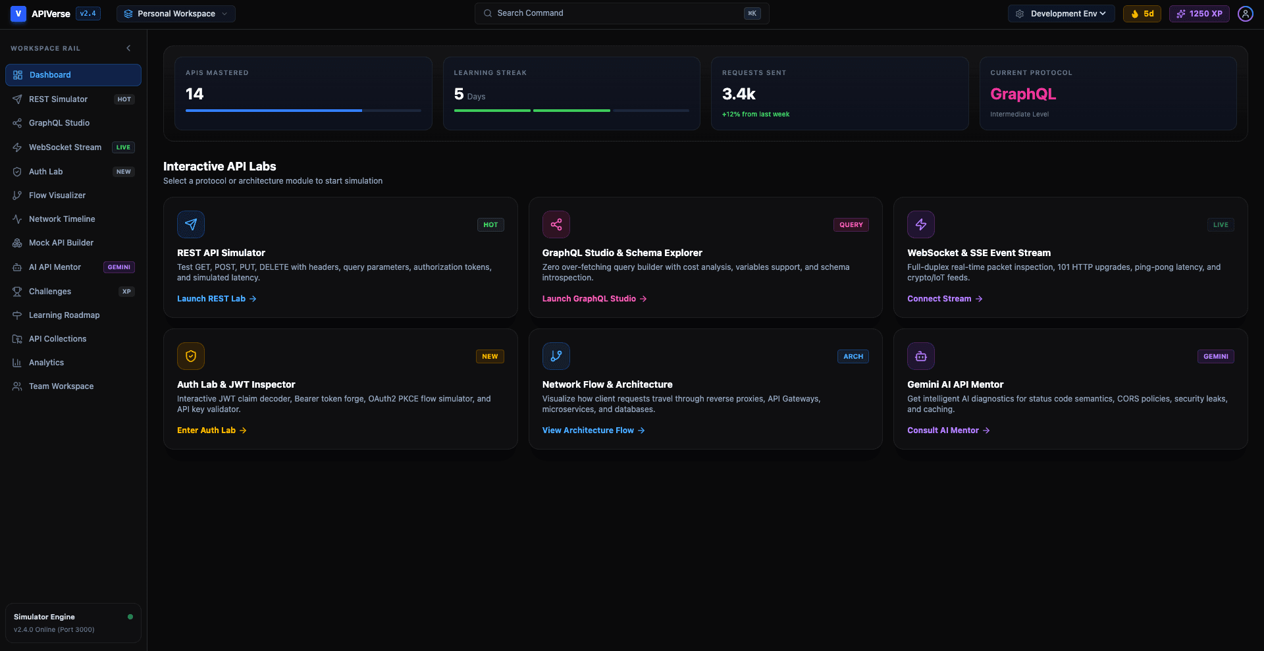Click the APIVerse logo icon

point(18,14)
